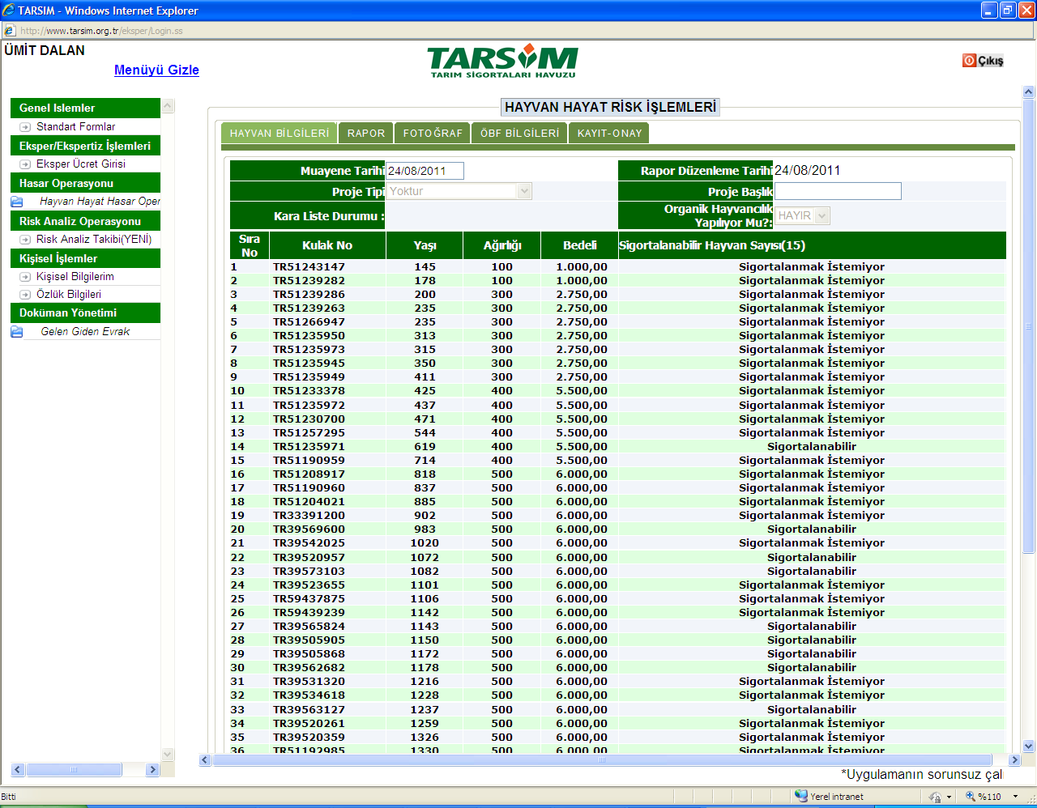The width and height of the screenshot is (1037, 808).
Task: Select the Hasar Operasyonu menu header
Action: tap(85, 183)
